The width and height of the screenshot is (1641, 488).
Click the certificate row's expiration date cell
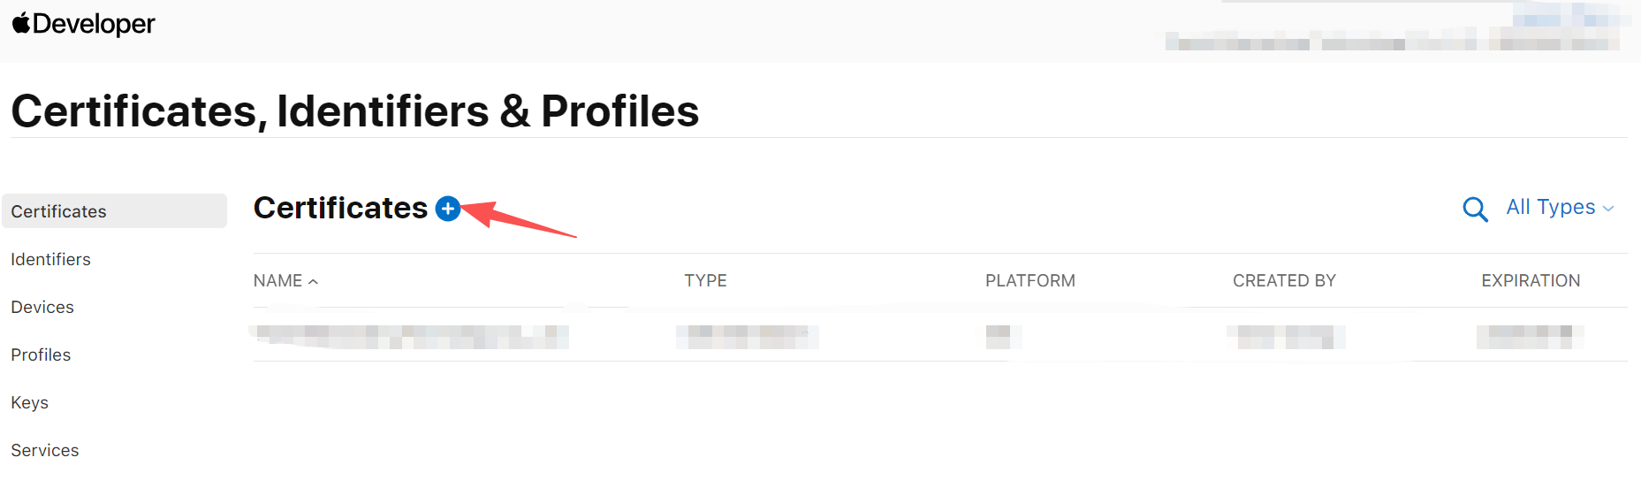(x=1529, y=337)
